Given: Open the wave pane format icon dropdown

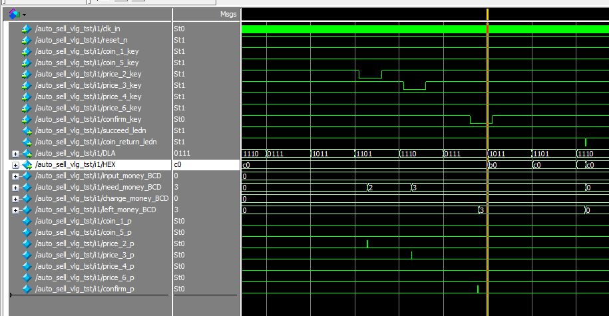Looking at the screenshot, I should tap(24, 15).
